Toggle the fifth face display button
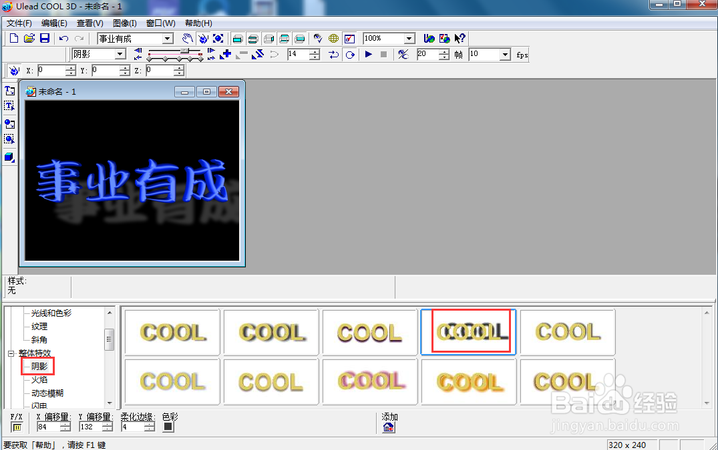Viewport: 718px width, 450px height. pyautogui.click(x=300, y=39)
